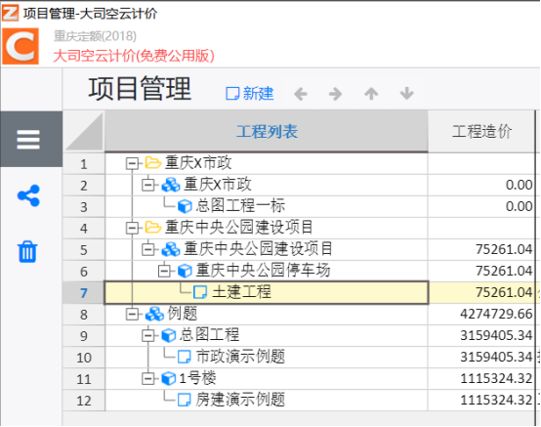Click the blue share icon
The width and height of the screenshot is (541, 427).
(x=28, y=195)
